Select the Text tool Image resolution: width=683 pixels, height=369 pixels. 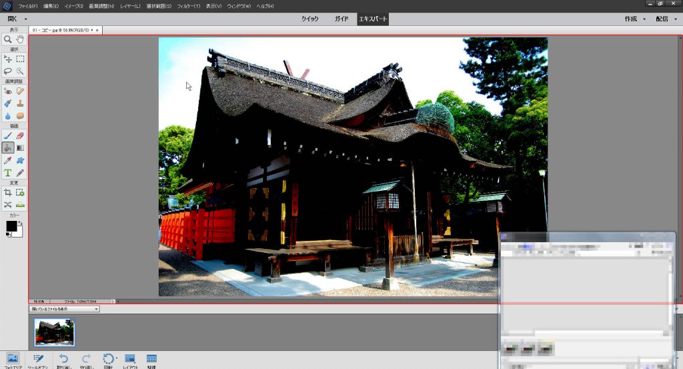coord(8,173)
